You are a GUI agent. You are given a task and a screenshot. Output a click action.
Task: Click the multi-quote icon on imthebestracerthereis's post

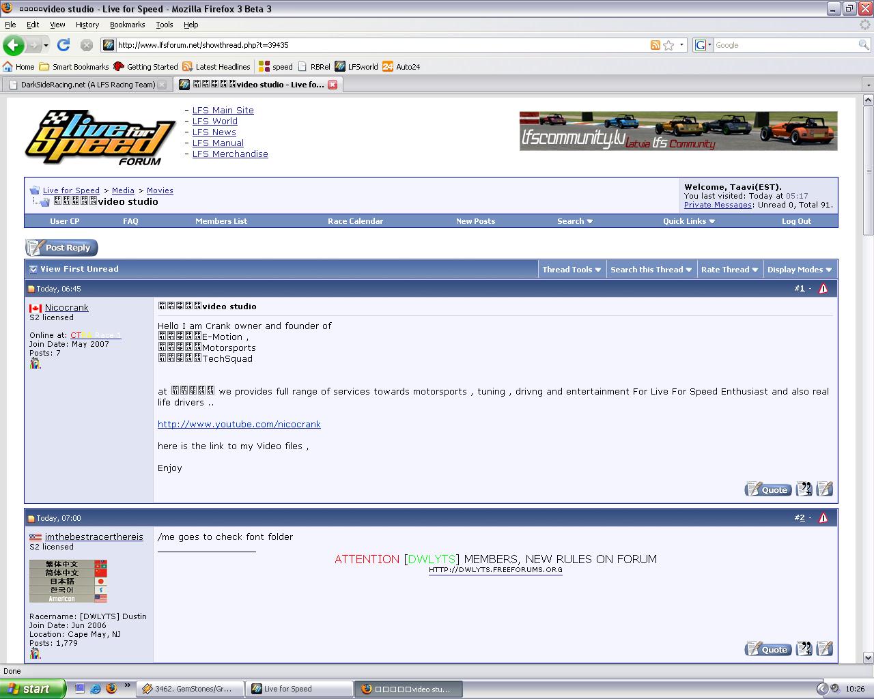804,648
